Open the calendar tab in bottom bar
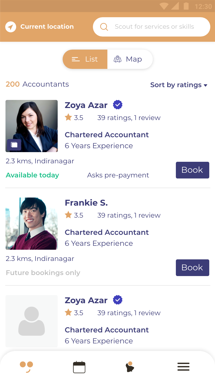Image resolution: width=215 pixels, height=382 pixels. tap(79, 367)
